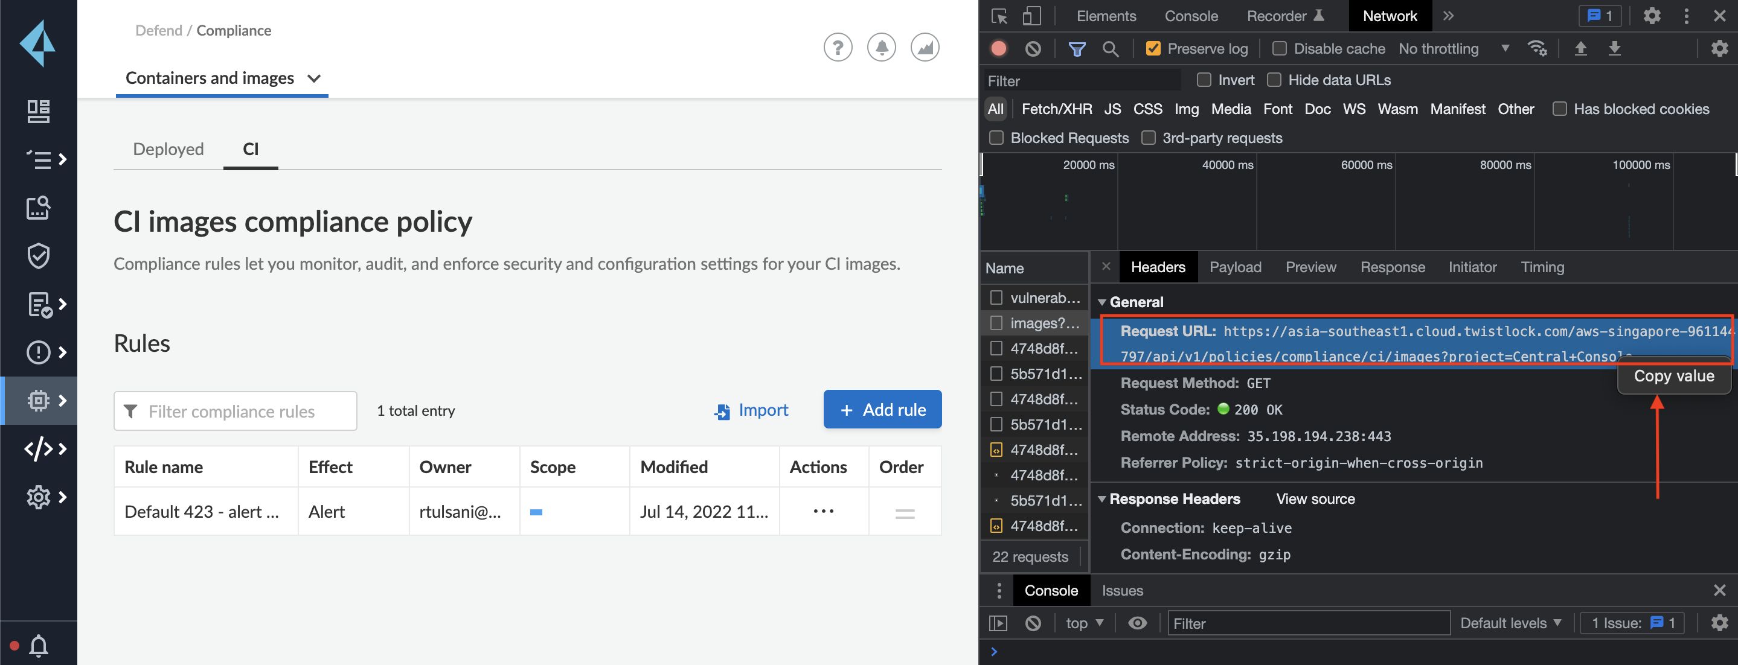Open DevTools search magnifier icon

point(1110,48)
